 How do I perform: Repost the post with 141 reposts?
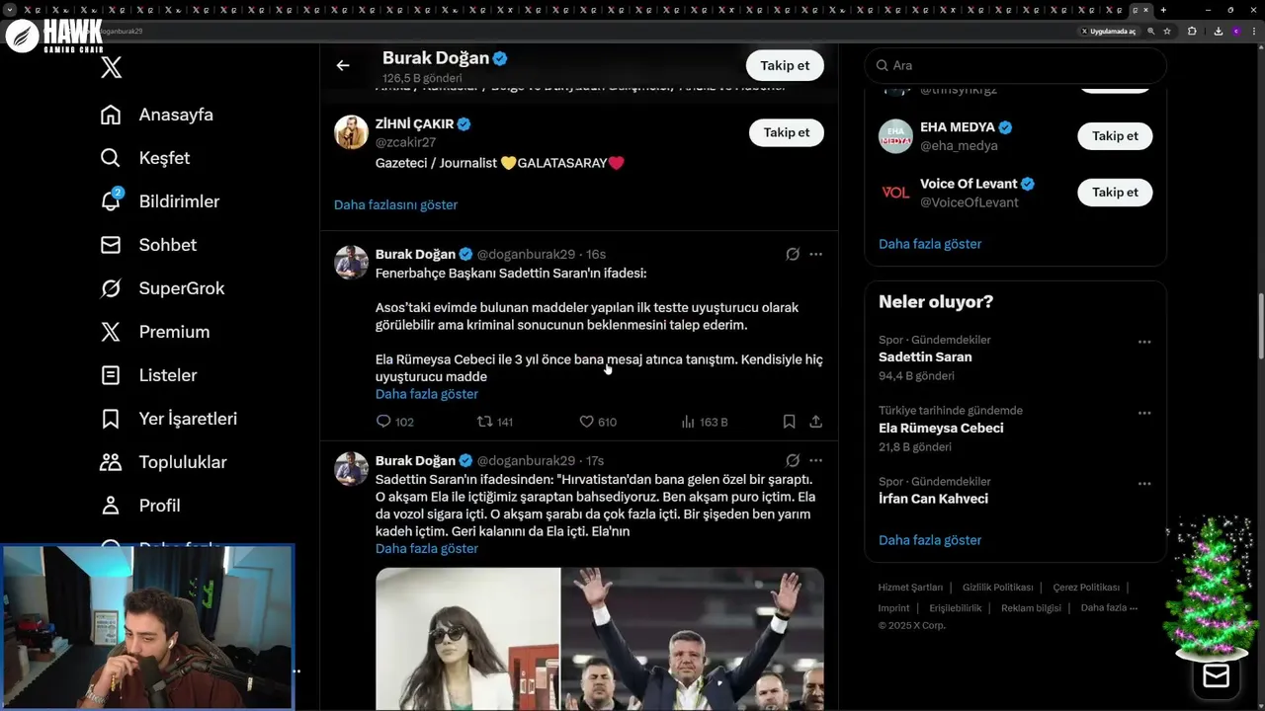click(x=495, y=422)
